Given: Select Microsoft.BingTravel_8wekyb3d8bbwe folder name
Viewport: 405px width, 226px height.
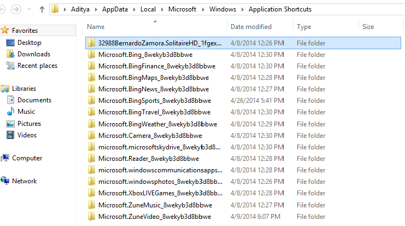Looking at the screenshot, I should (x=154, y=112).
